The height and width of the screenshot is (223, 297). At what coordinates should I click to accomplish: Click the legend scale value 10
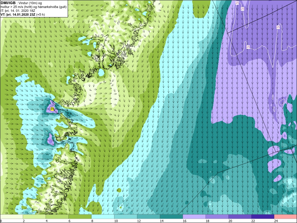[x=116, y=221]
